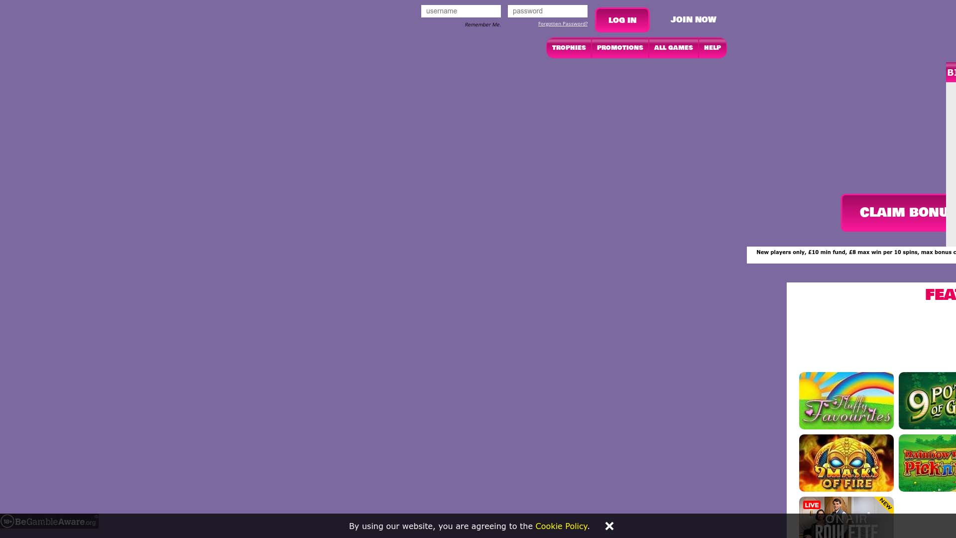Select the 9 Pots of Gold game tile
The height and width of the screenshot is (538, 956).
pos(931,400)
